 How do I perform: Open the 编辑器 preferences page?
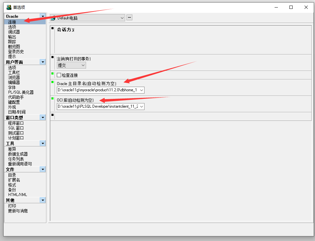(14, 82)
